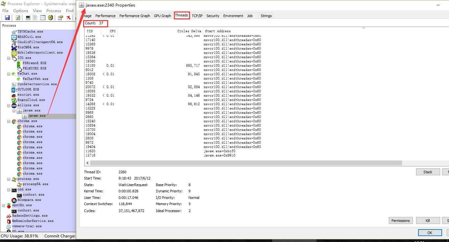
Task: Collapse the WeChat.exe process tree node
Action: (9, 74)
